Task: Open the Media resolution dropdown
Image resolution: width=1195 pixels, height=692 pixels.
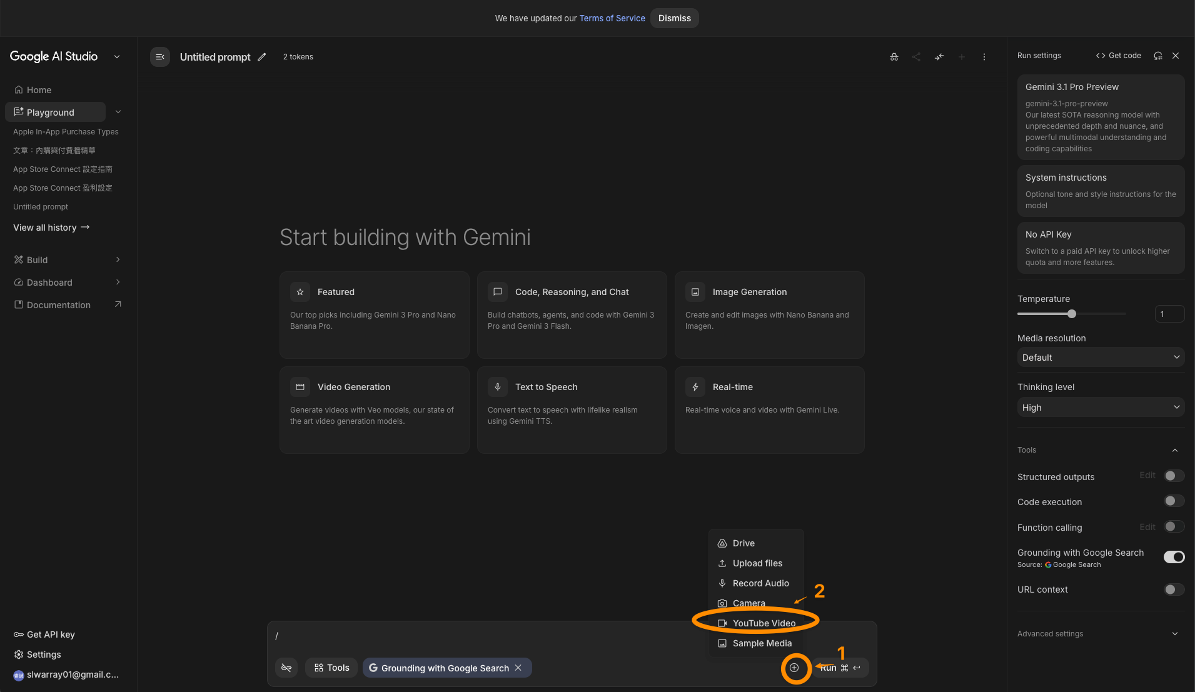Action: coord(1101,358)
